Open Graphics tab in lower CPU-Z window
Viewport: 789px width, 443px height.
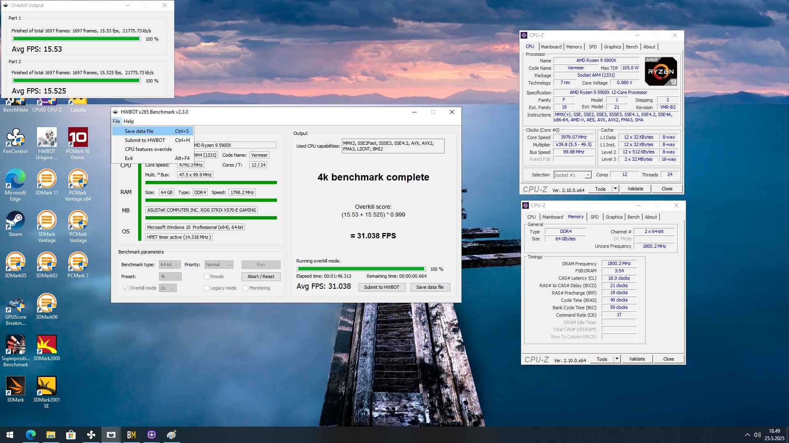click(614, 217)
